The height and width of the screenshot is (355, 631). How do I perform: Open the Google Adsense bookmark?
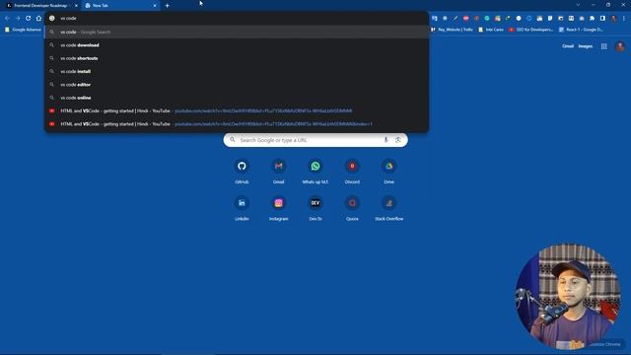[23, 30]
